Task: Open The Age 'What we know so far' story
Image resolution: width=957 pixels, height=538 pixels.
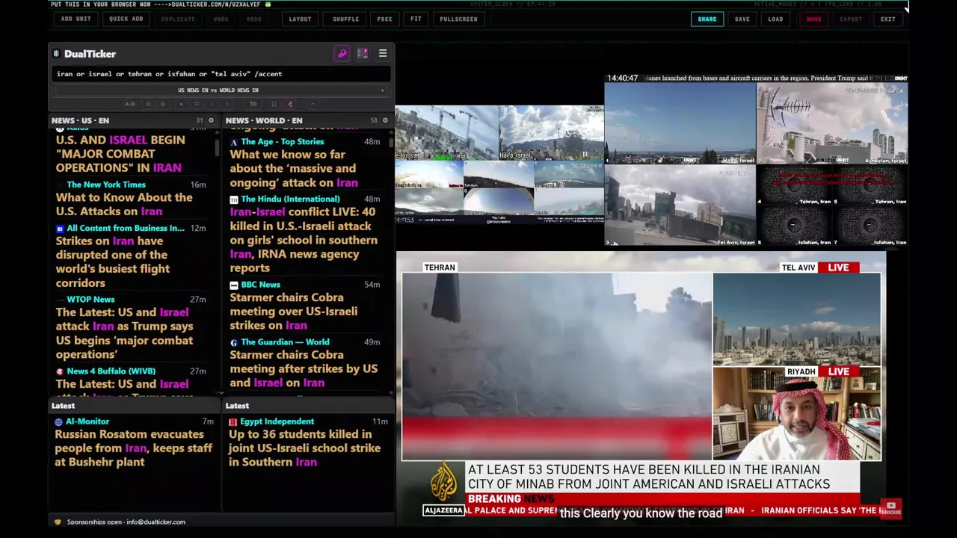Action: pos(294,168)
